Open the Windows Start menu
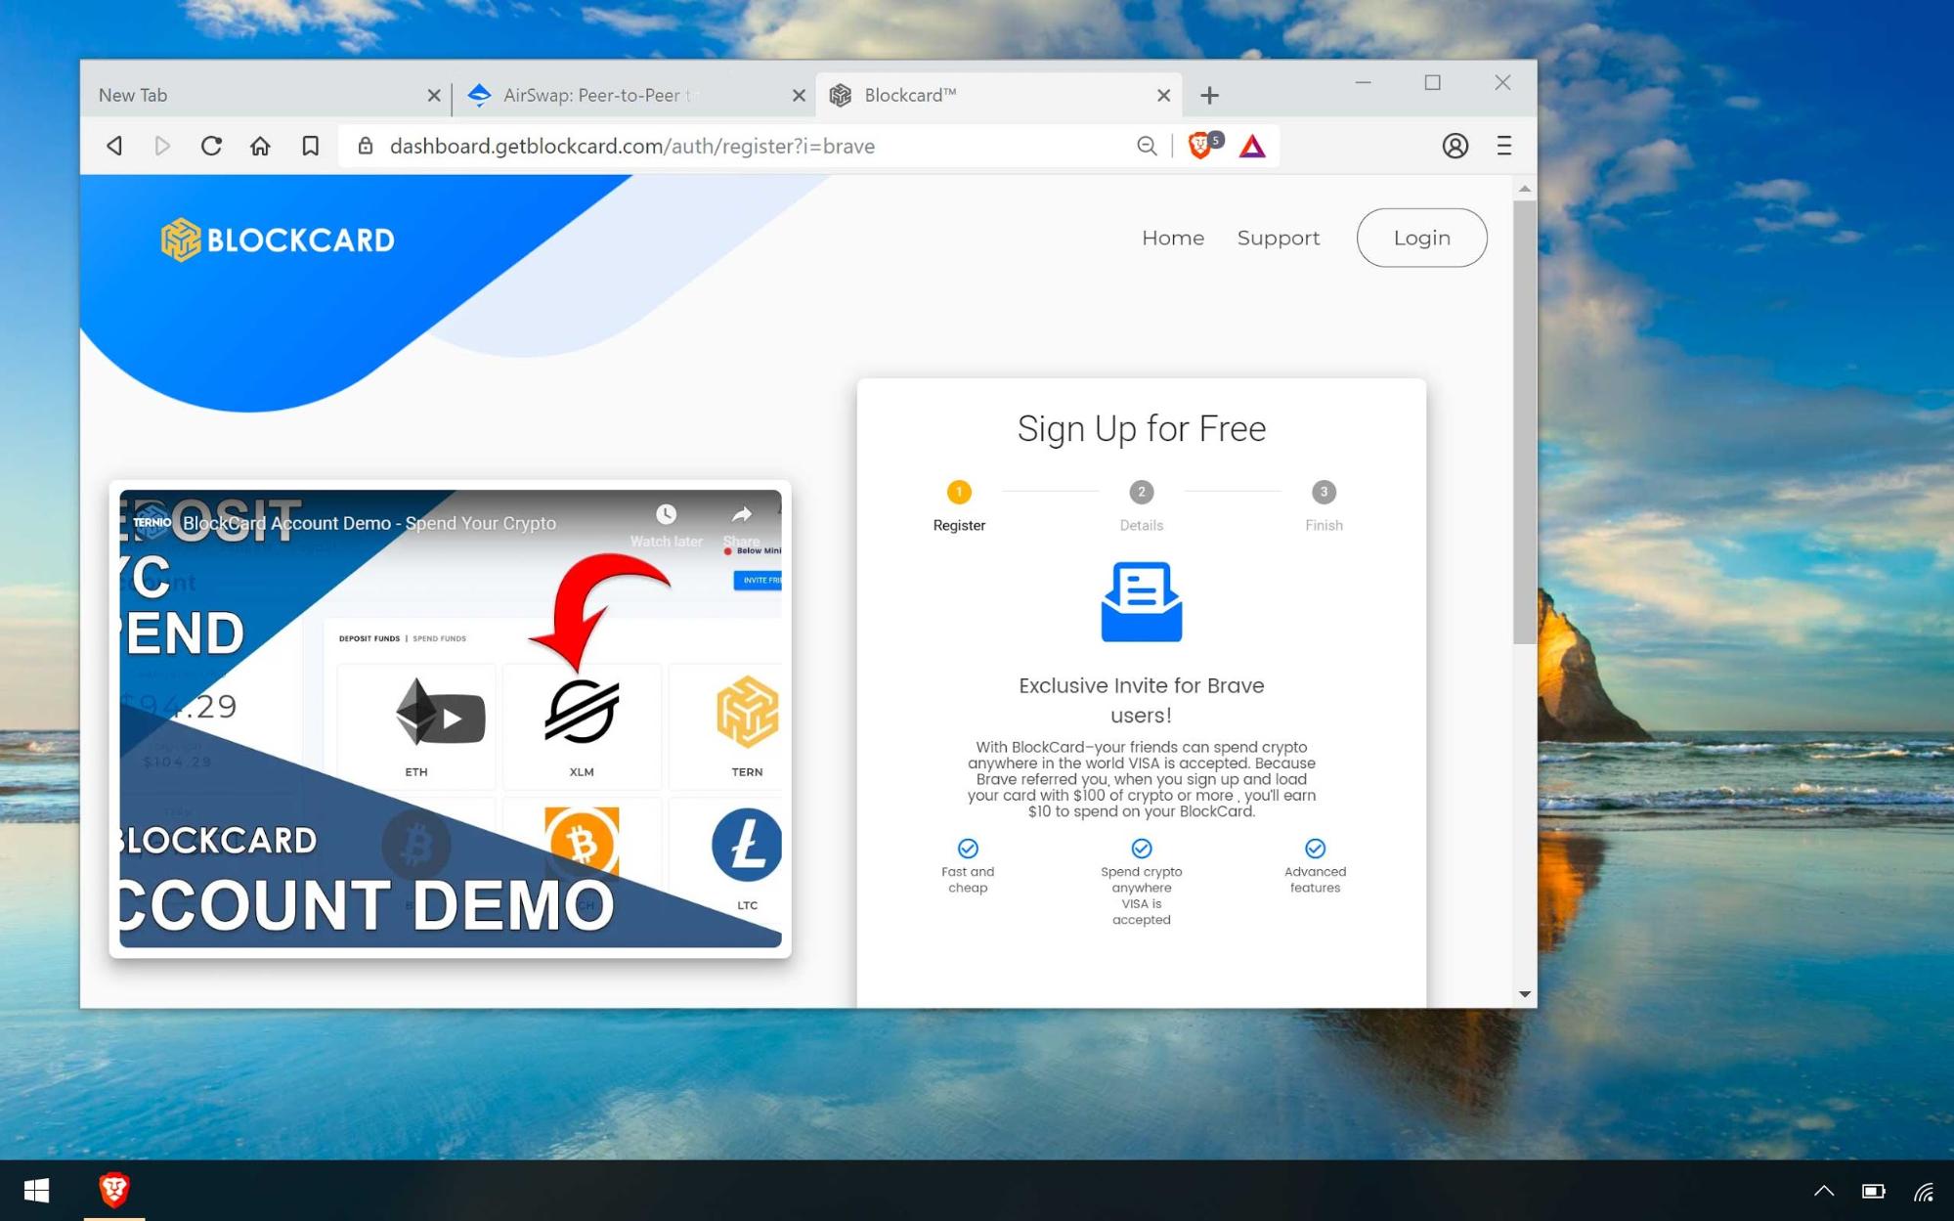Screen dimensions: 1954x1221 [36, 1191]
